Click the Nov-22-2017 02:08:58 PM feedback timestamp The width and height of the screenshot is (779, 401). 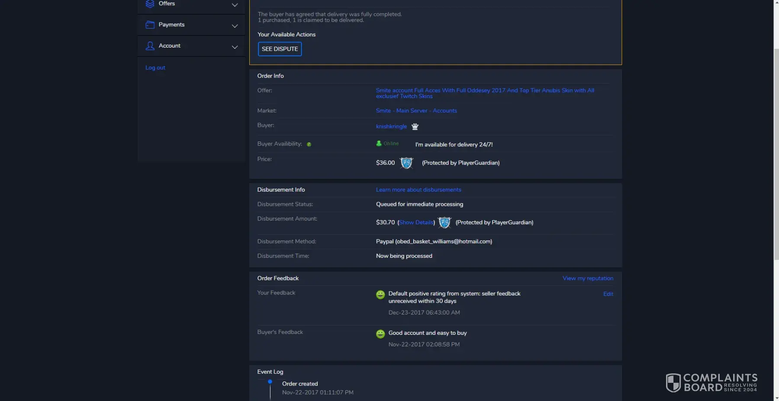coord(424,345)
